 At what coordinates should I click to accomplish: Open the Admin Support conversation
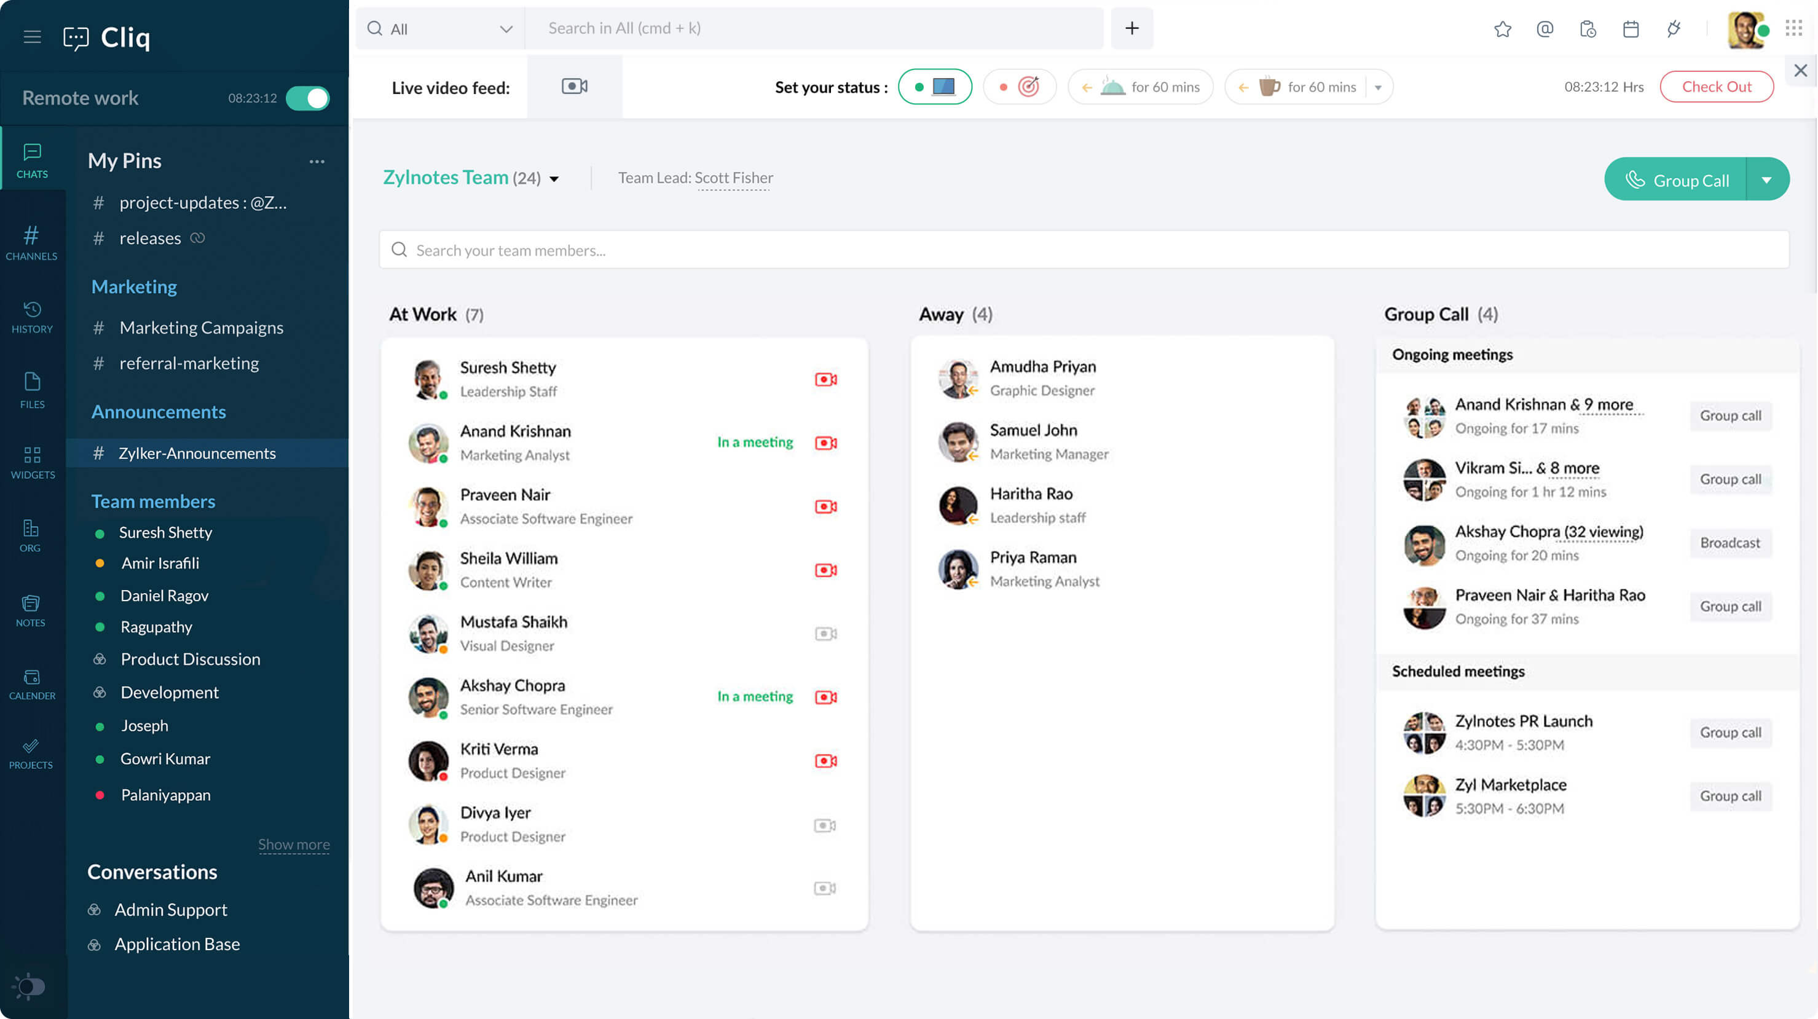click(170, 910)
